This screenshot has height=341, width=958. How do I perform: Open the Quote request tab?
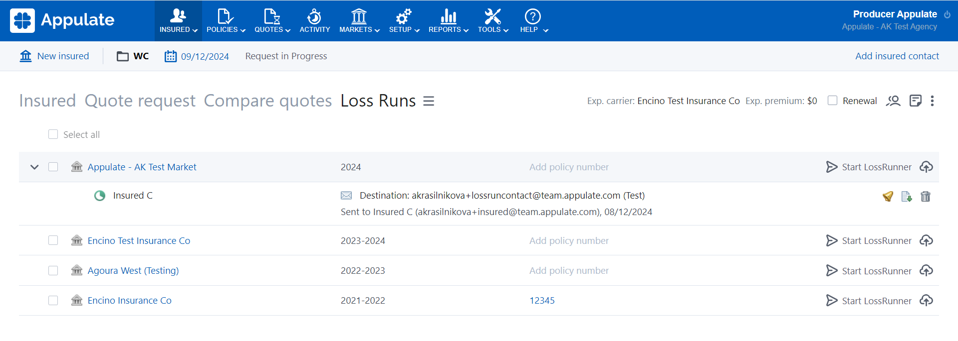pyautogui.click(x=140, y=101)
